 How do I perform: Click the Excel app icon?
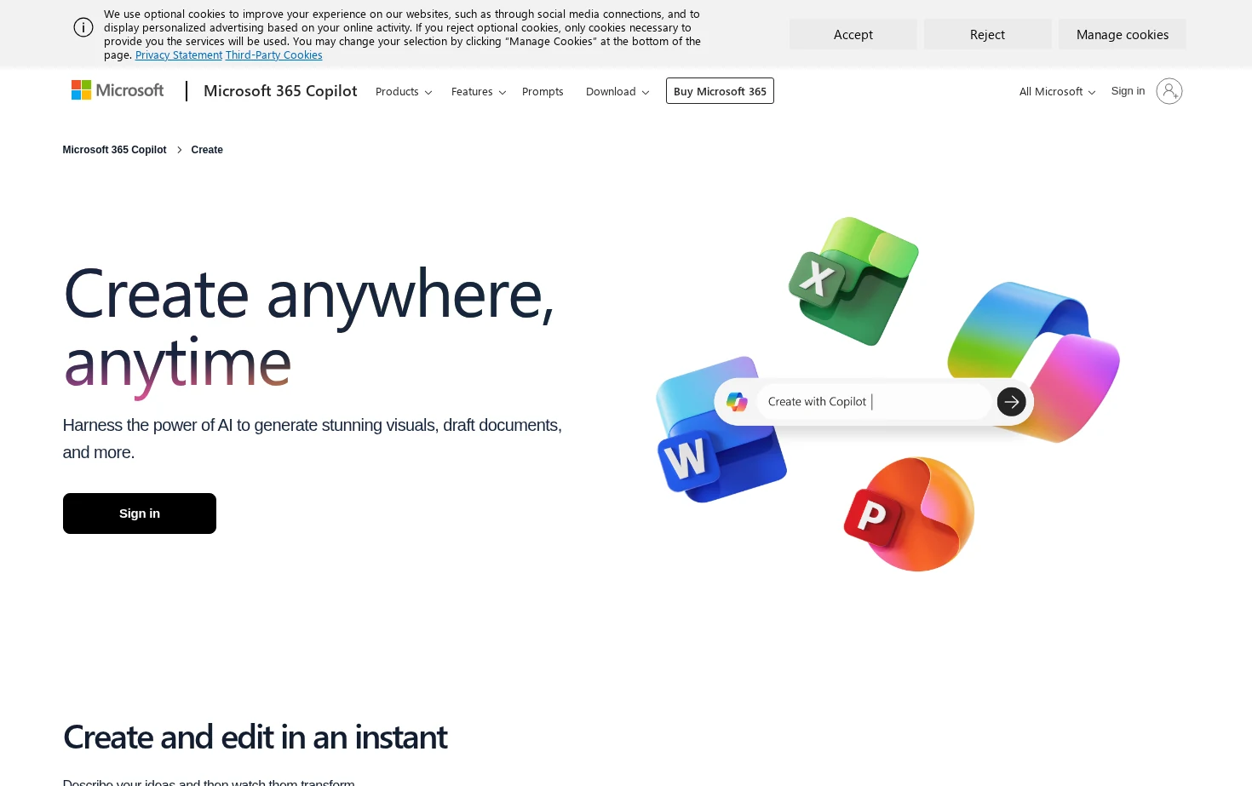coord(853,281)
